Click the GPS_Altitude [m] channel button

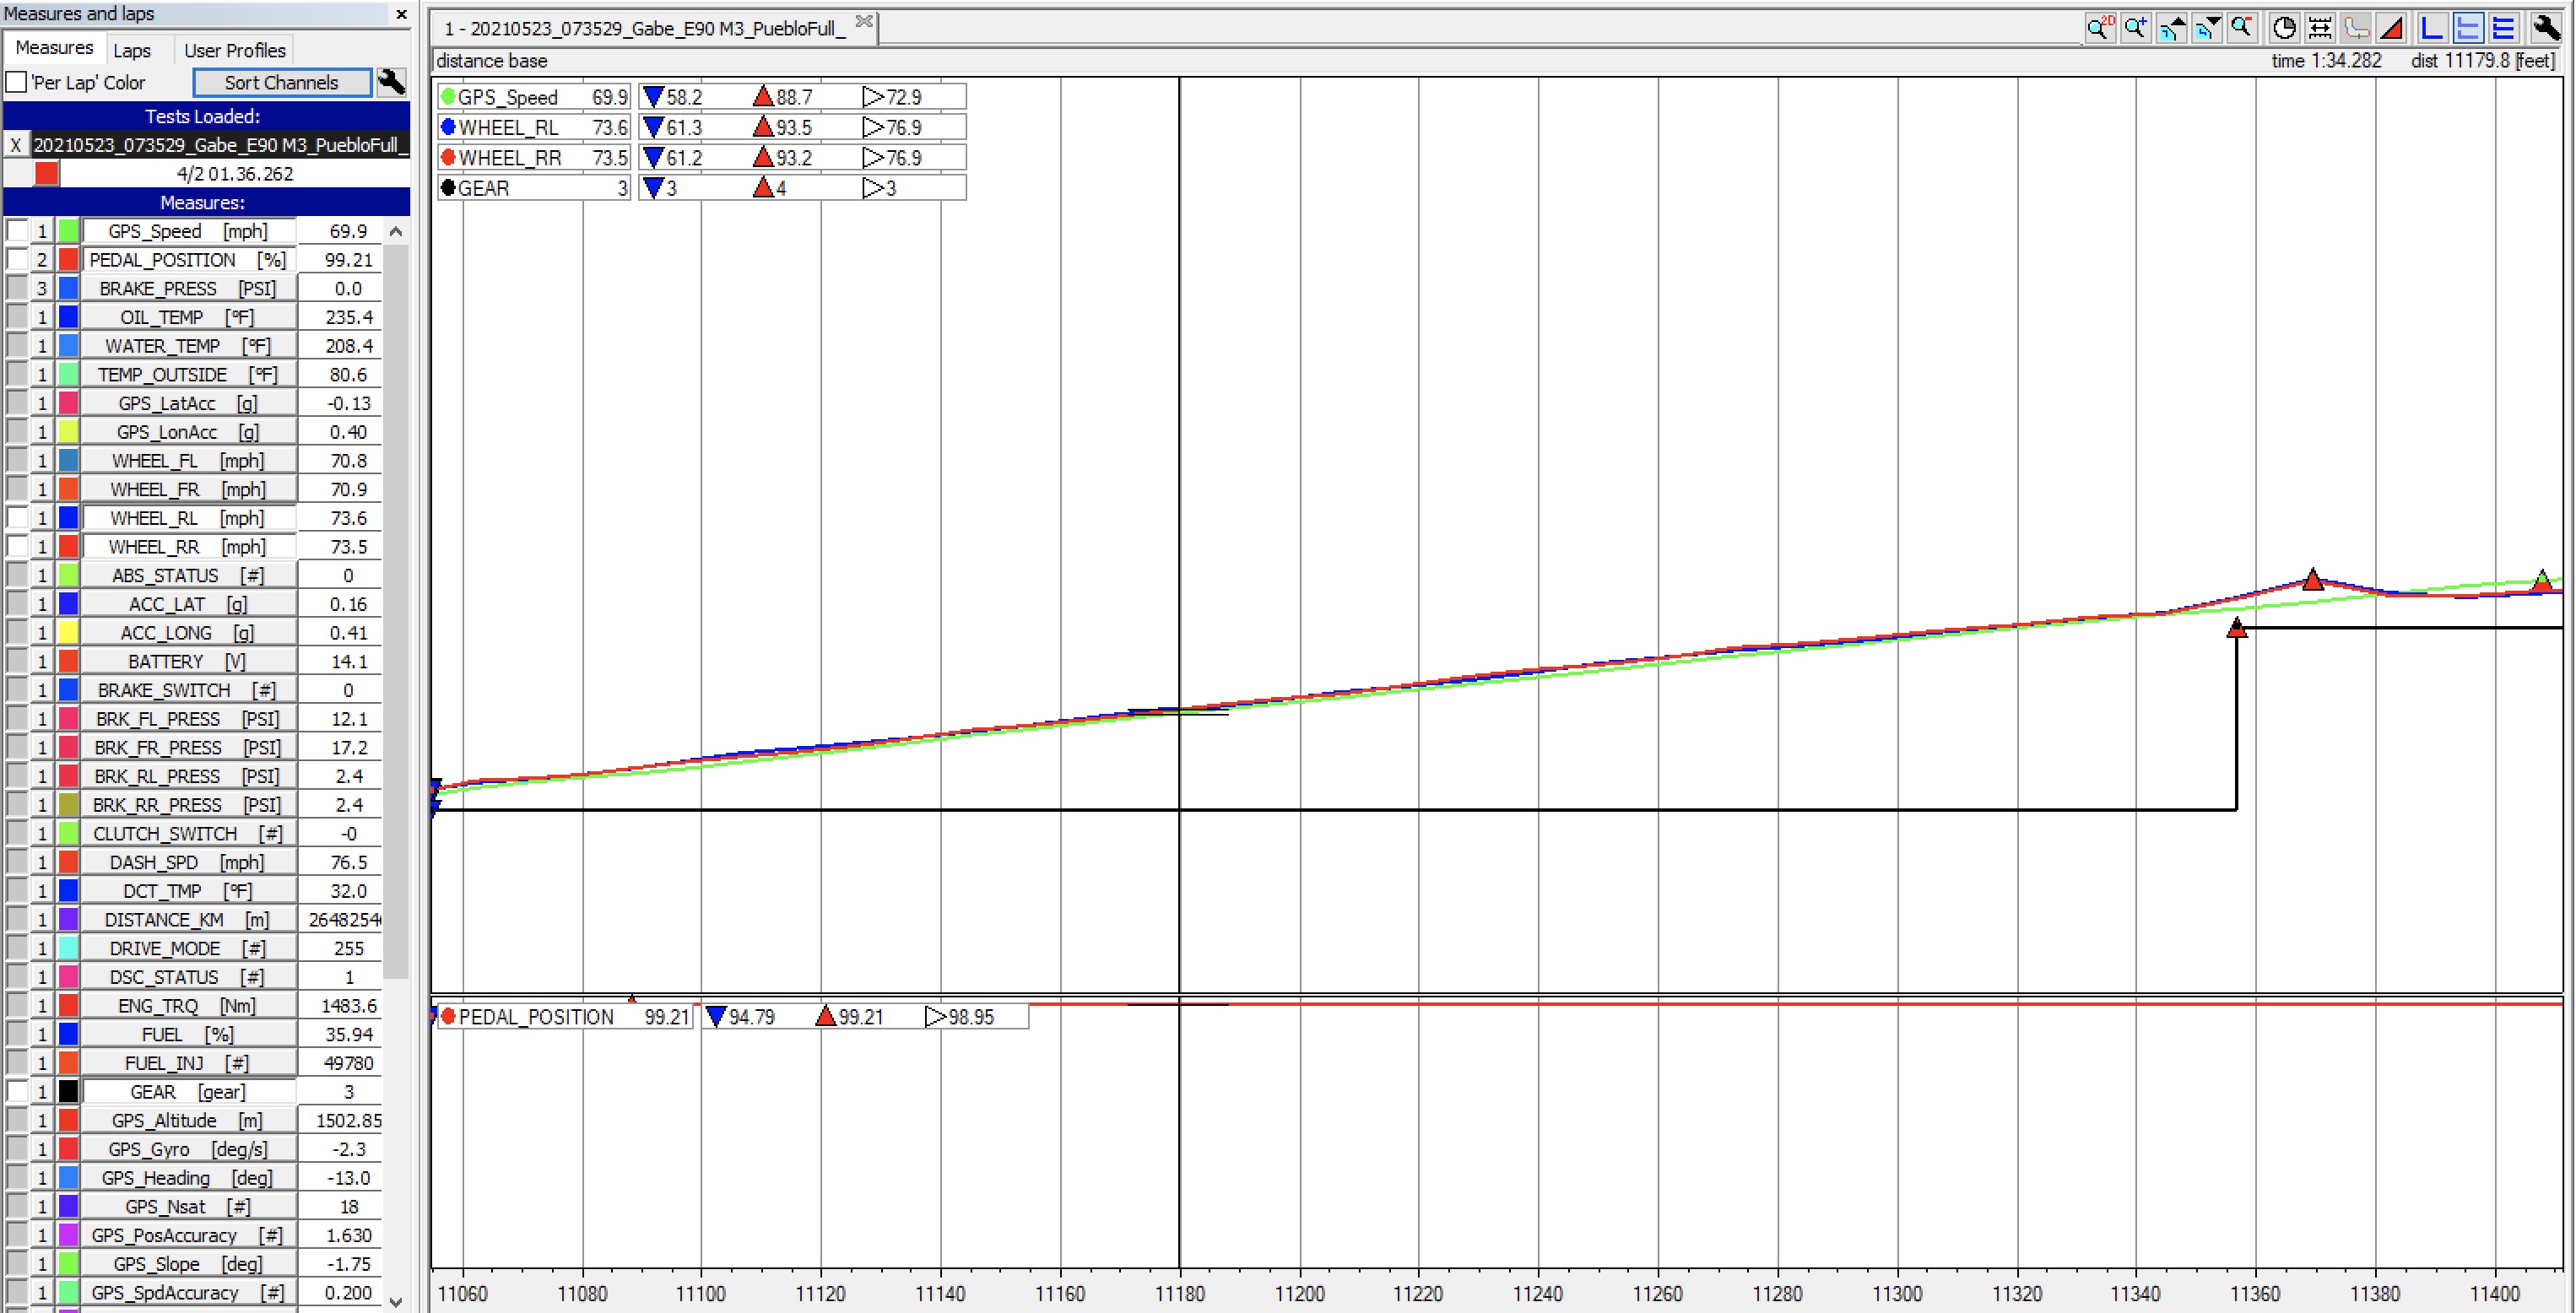pos(189,1121)
